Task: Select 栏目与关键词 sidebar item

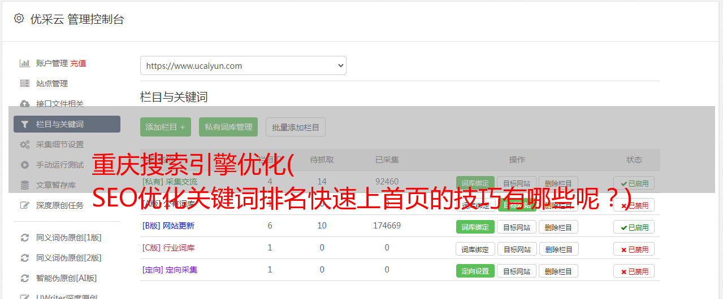Action: coord(67,124)
